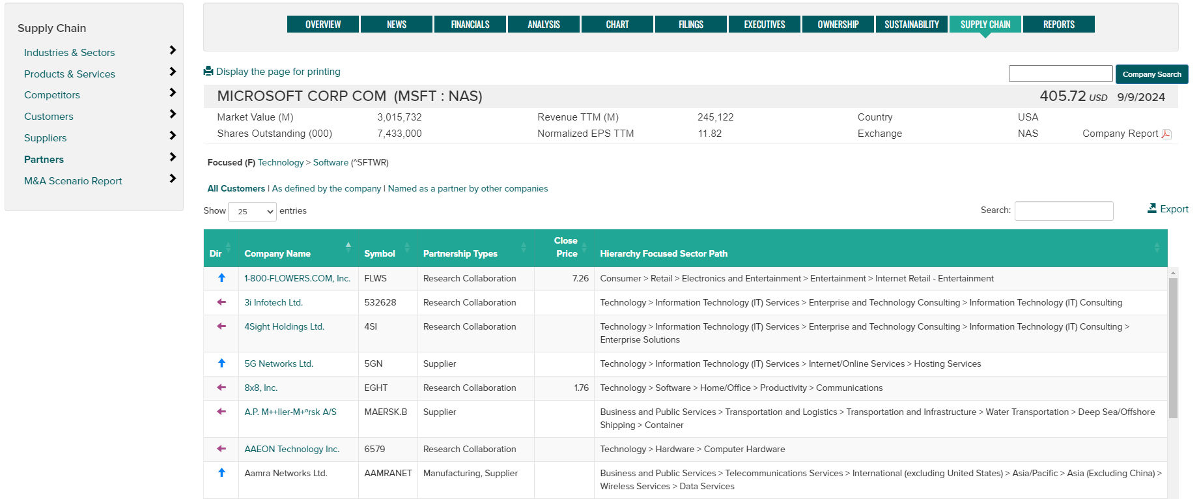Open Industries & Sectors in the sidebar
Viewport: 1199px width, 499px height.
coord(69,53)
